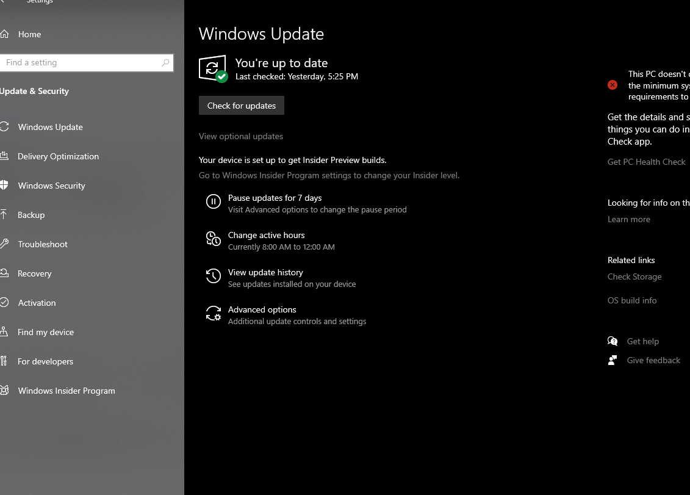Click 'Currently 8:00 AM to 12:00 AM' text

point(281,247)
